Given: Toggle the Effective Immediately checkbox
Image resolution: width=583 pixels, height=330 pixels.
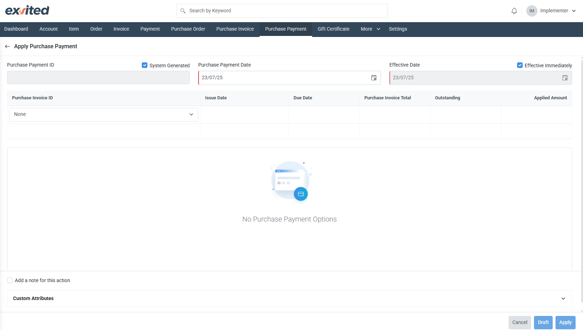Looking at the screenshot, I should [520, 65].
